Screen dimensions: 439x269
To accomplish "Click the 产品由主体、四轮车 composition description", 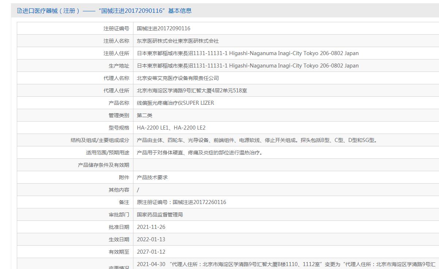I will (257, 140).
